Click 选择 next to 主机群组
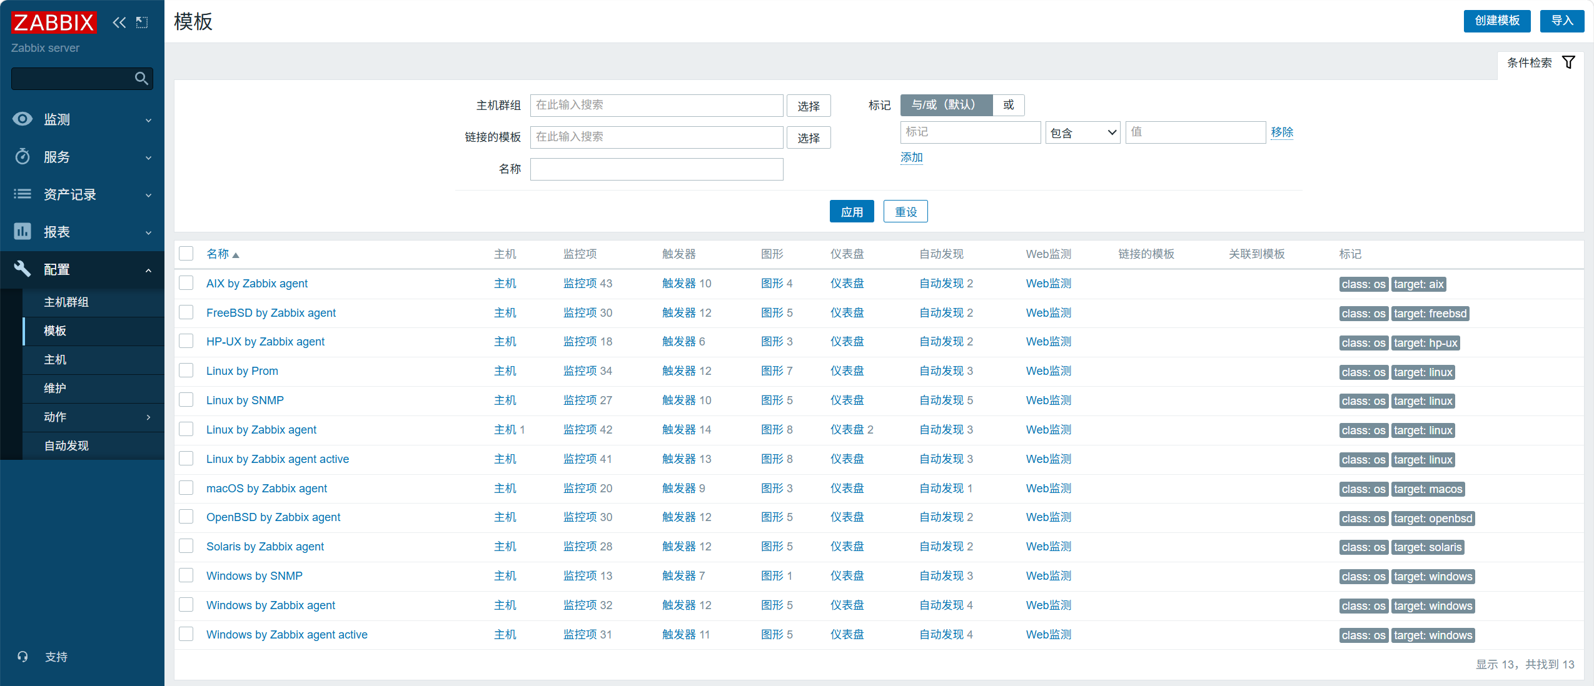Screen dimensions: 1594x686 (809, 106)
